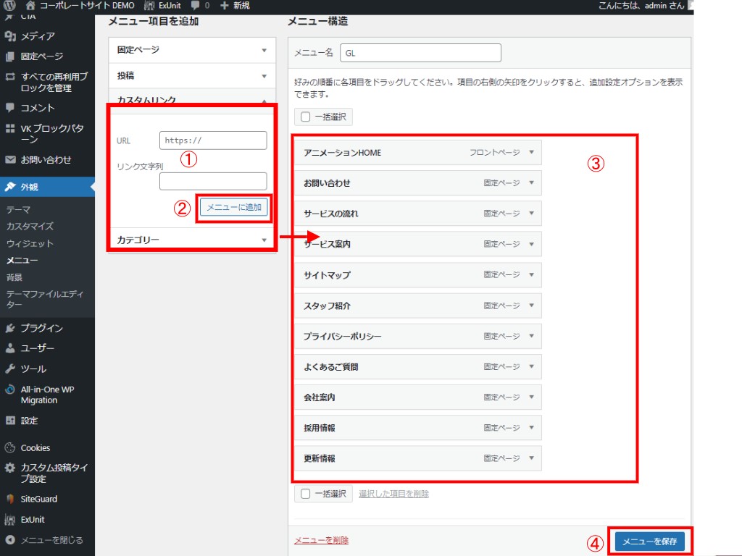Tick the upper 一括選択 checkbox
The image size is (742, 556).
click(305, 117)
